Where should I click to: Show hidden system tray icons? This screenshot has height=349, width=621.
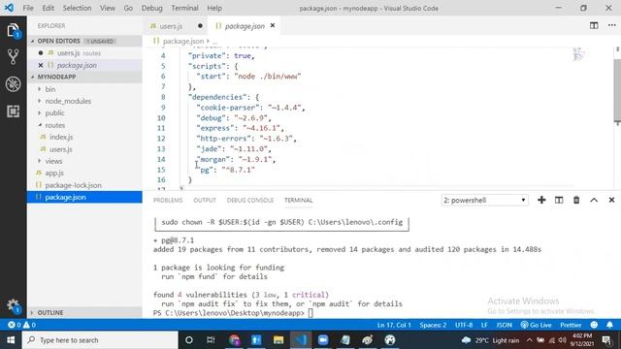(x=529, y=340)
